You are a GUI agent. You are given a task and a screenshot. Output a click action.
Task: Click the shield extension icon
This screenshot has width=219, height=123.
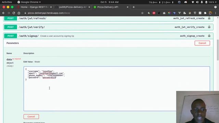pyautogui.click(x=195, y=13)
